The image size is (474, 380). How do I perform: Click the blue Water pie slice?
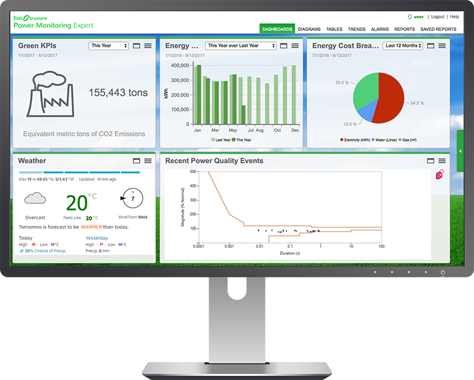pyautogui.click(x=368, y=111)
